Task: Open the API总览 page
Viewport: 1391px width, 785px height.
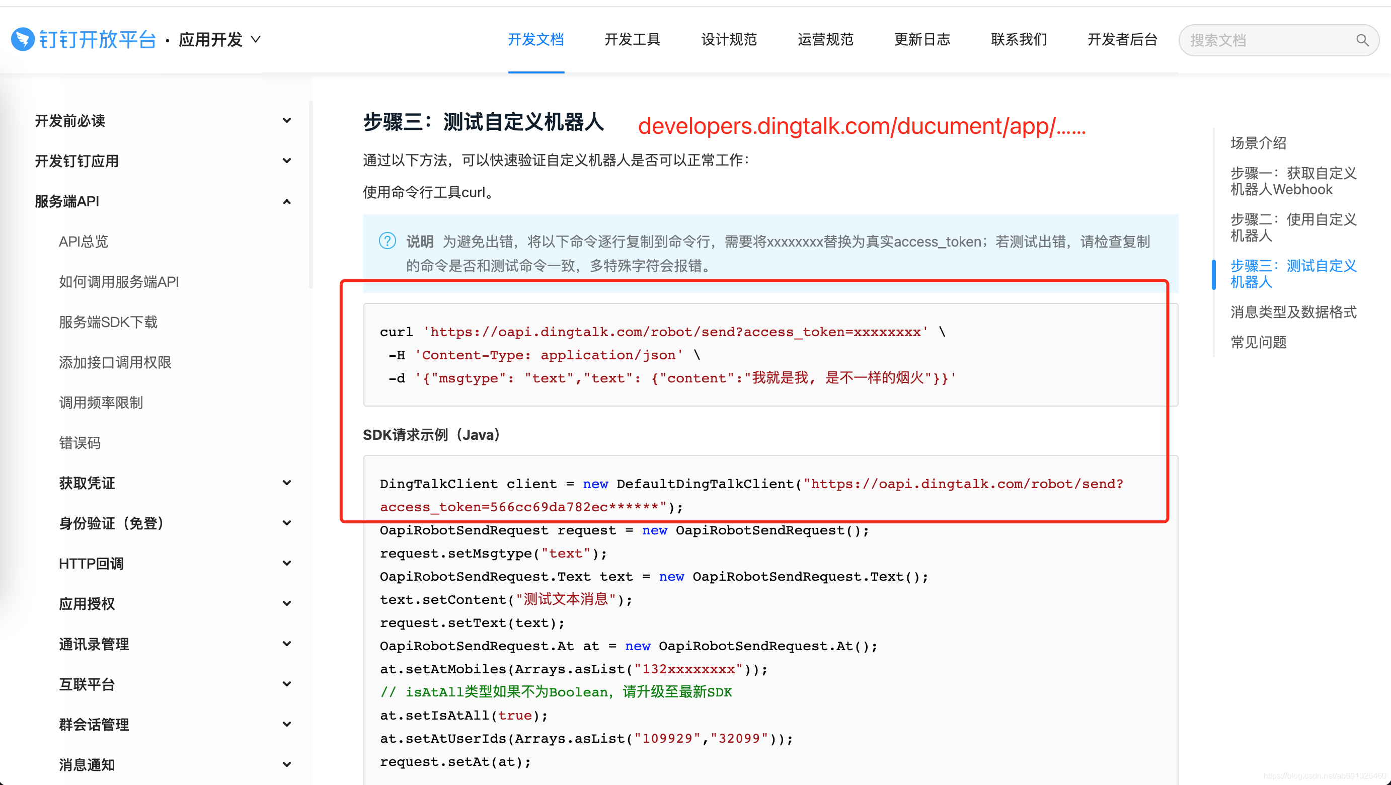Action: tap(84, 242)
